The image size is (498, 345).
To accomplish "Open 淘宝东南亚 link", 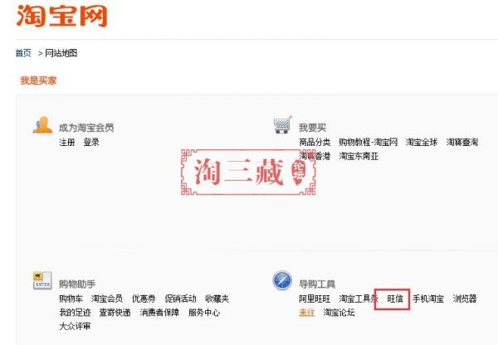I will (359, 156).
